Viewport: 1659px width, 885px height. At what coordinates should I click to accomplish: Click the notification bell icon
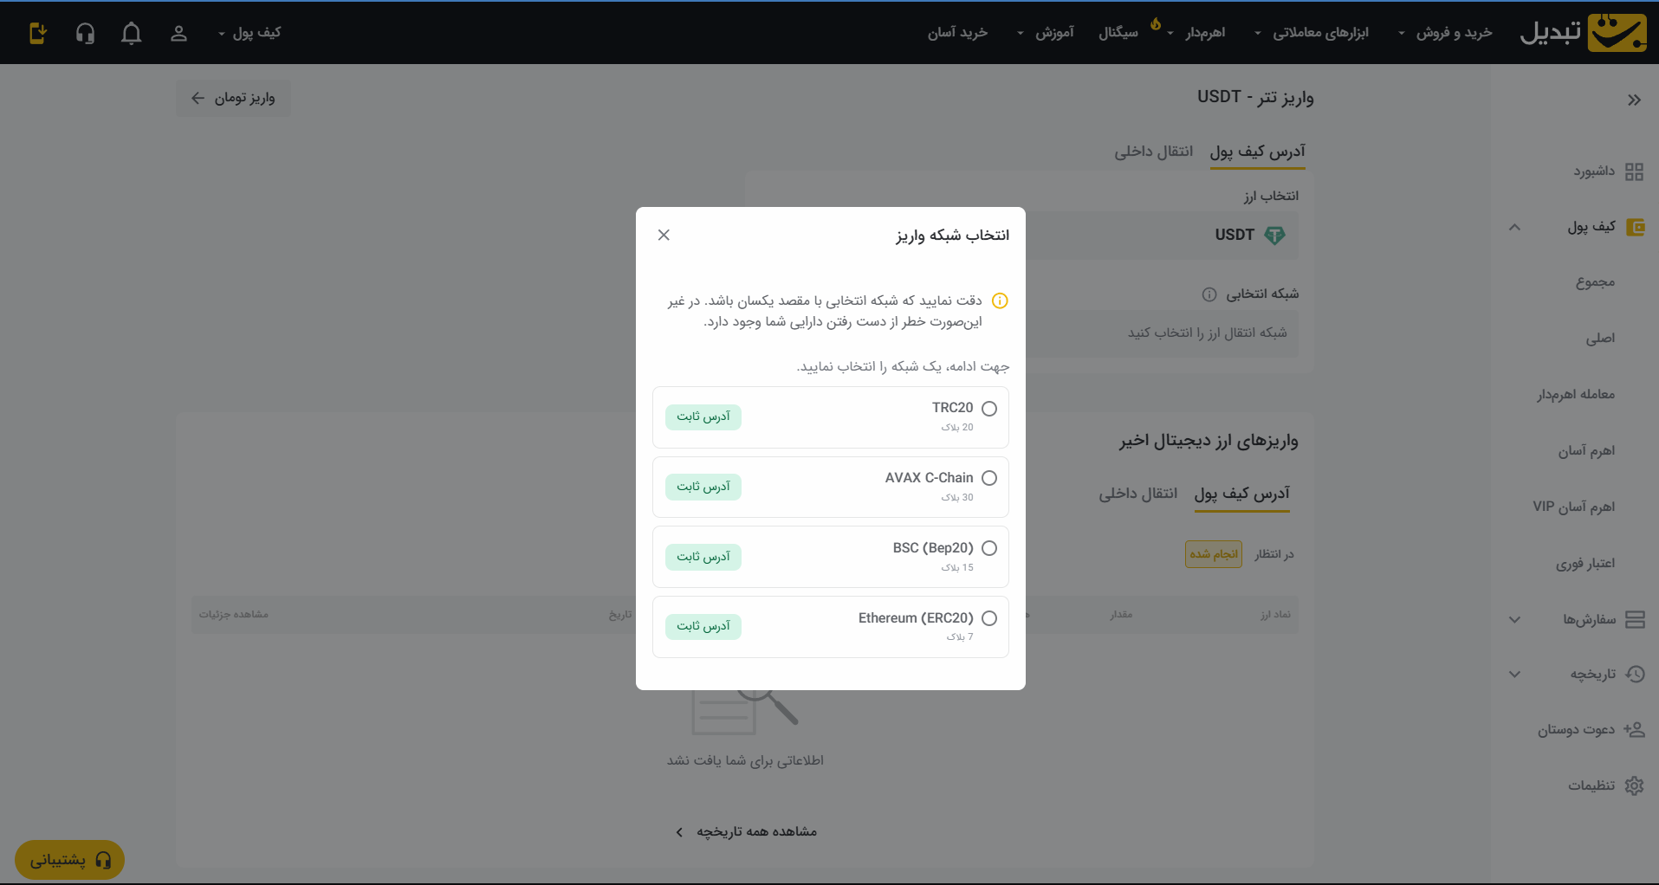pyautogui.click(x=131, y=33)
